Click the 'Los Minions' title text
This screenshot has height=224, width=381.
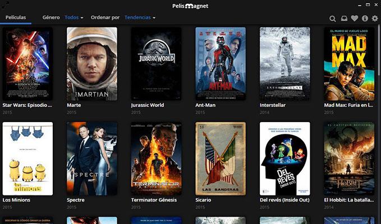click(x=16, y=200)
